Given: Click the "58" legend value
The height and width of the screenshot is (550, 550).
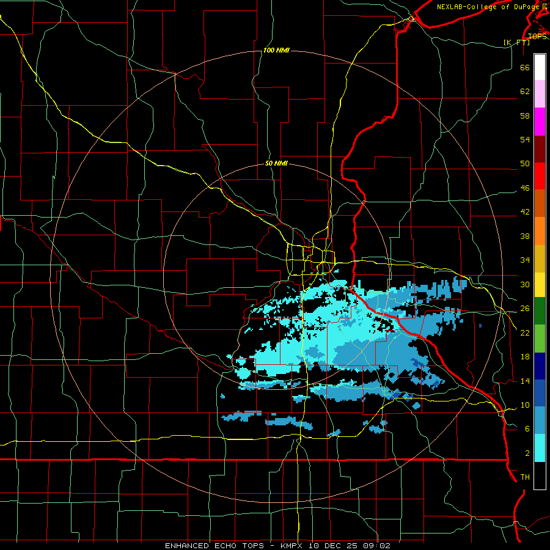Looking at the screenshot, I should [x=525, y=116].
